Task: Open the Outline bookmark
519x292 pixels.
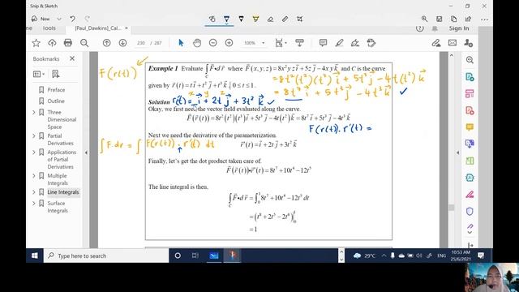Action: 56,101
